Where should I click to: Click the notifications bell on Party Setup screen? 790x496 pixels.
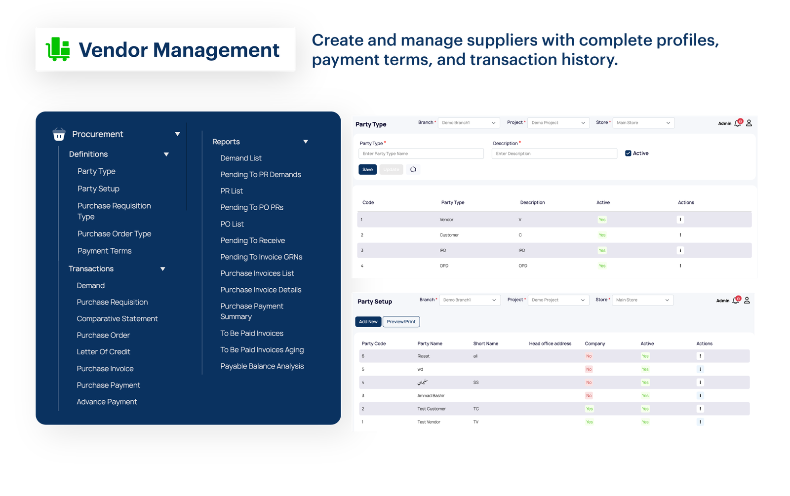tap(735, 300)
